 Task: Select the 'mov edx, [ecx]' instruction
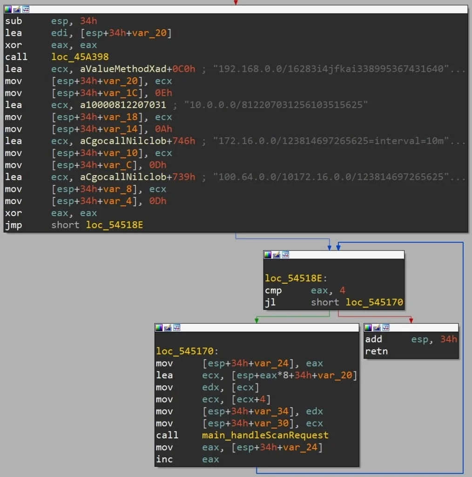tap(208, 387)
